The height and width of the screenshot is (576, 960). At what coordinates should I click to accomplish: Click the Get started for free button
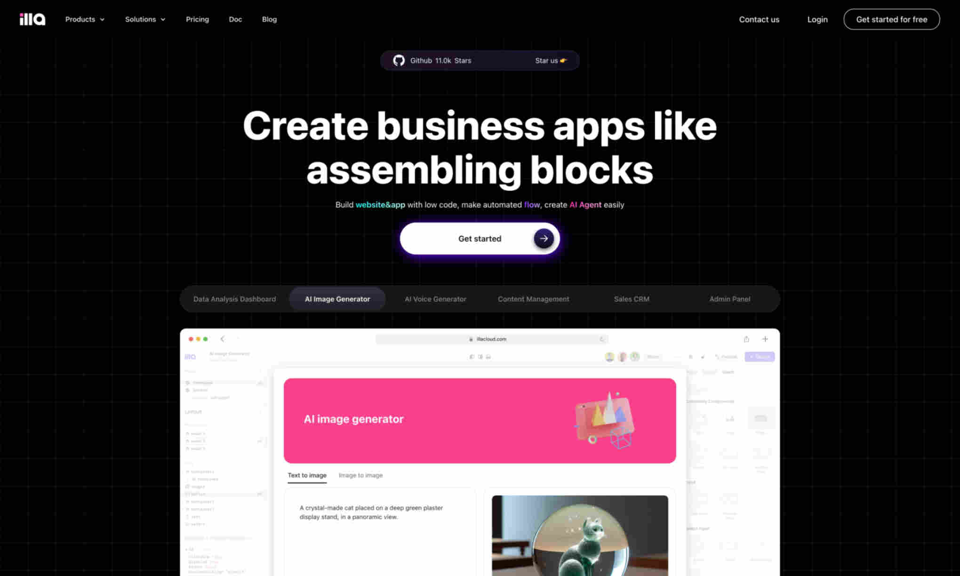click(x=891, y=19)
